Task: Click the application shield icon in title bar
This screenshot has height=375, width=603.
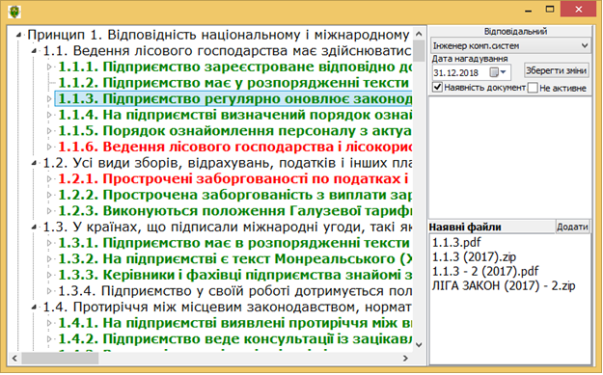Action: pos(14,12)
